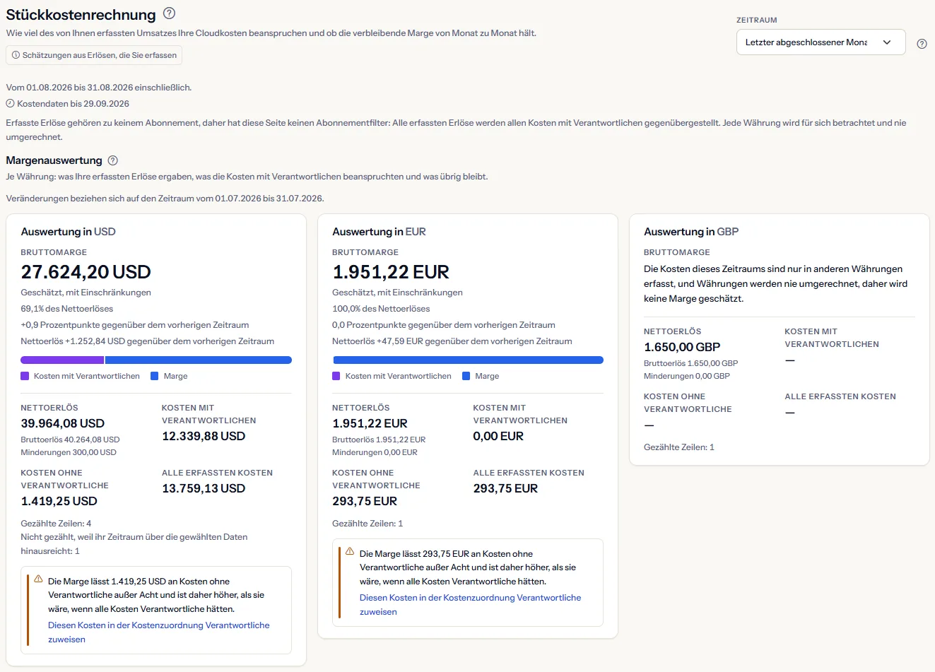
Task: Click warning triangle in EUR notice
Action: pyautogui.click(x=350, y=551)
